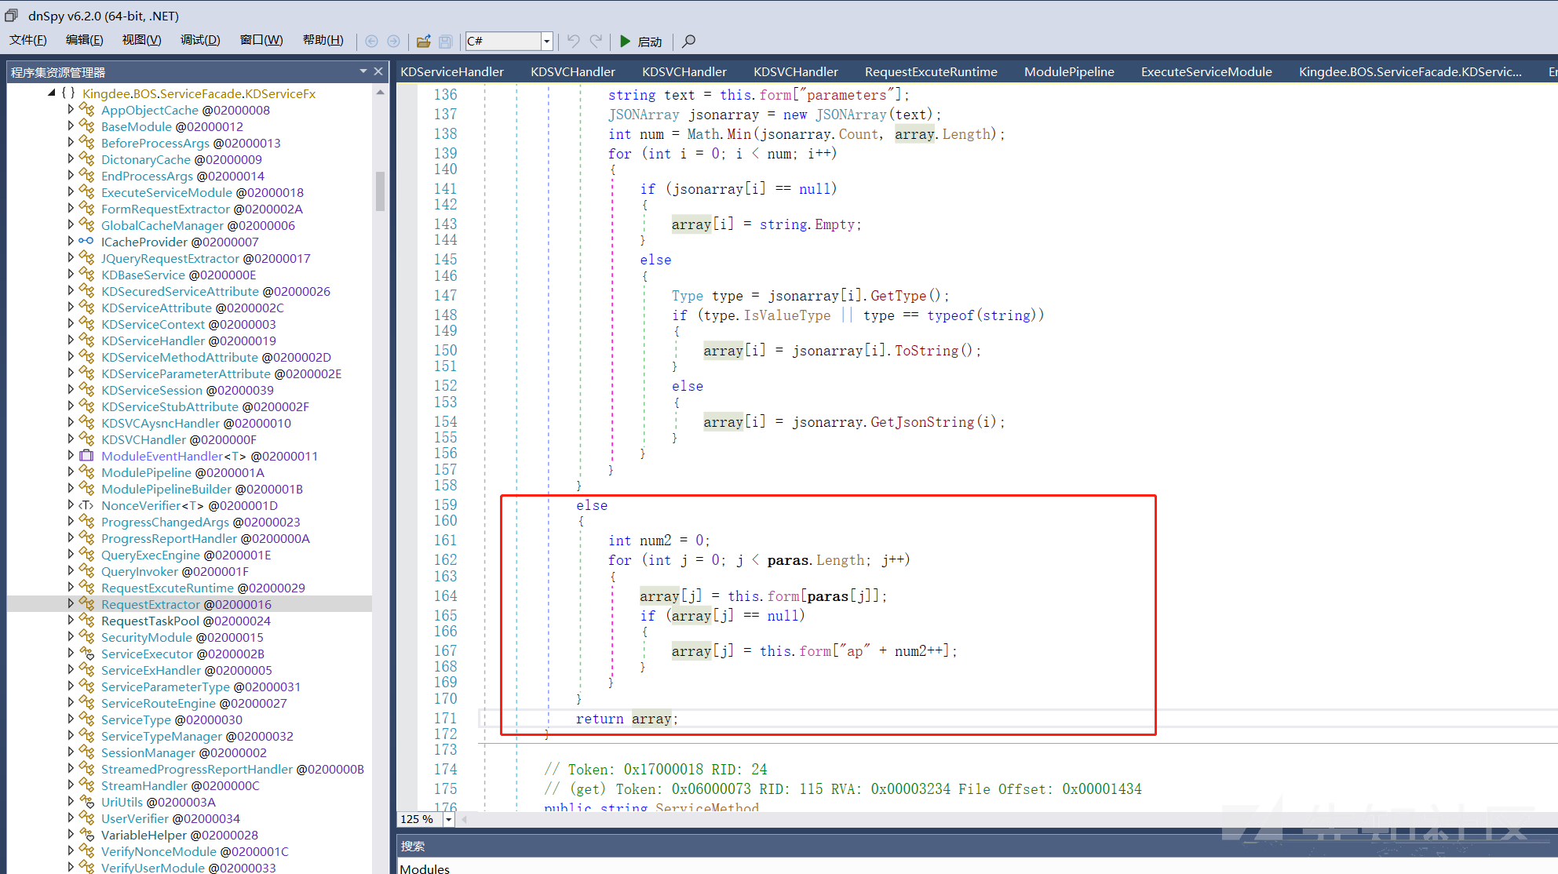Select the KDSVCAysncHandler class in tree
The width and height of the screenshot is (1558, 874).
pyautogui.click(x=196, y=423)
